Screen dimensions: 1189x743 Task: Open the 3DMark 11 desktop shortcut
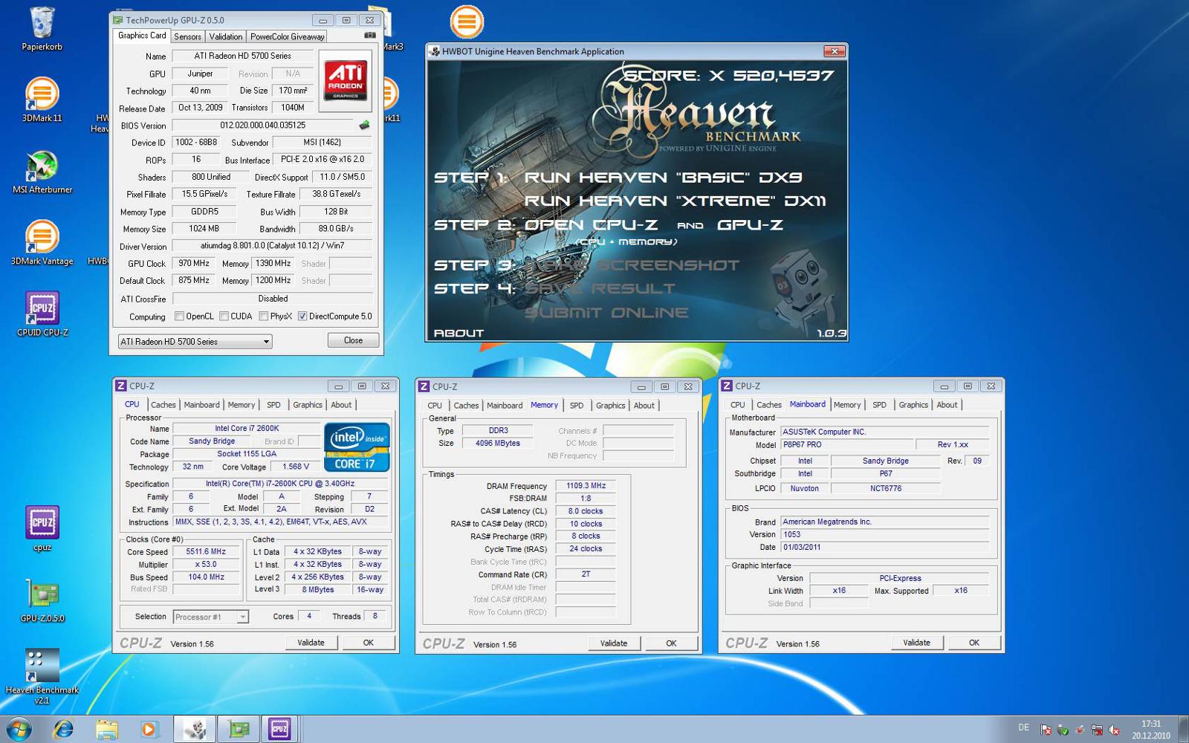pyautogui.click(x=42, y=100)
